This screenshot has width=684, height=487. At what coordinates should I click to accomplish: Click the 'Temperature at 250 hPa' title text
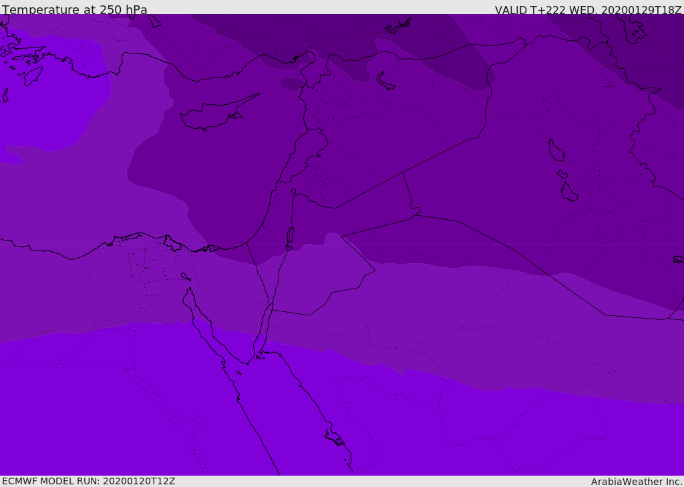tap(75, 9)
